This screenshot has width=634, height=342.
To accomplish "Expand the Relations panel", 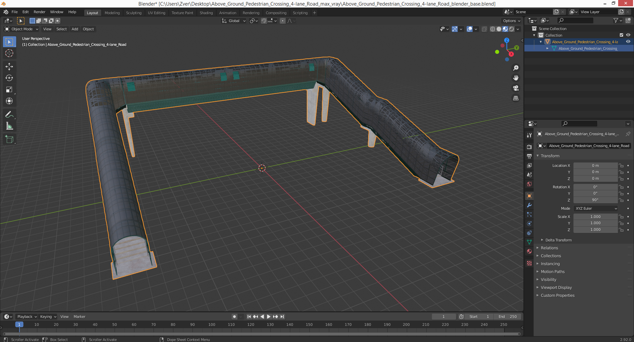I will (549, 248).
